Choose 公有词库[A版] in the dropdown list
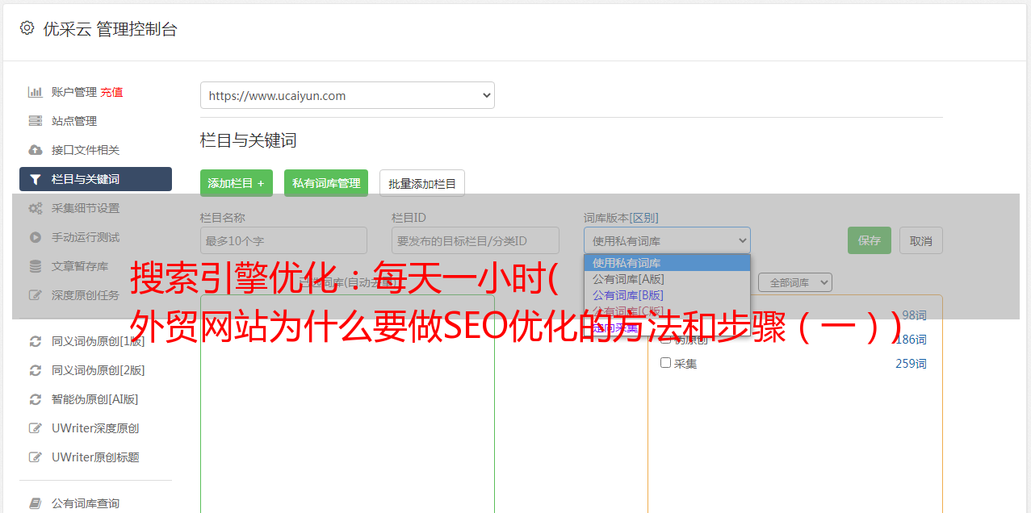This screenshot has height=513, width=1031. (x=667, y=279)
